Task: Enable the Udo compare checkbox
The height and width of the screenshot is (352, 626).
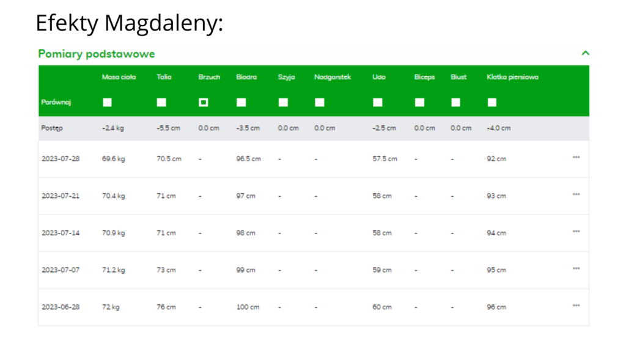Action: [x=378, y=103]
